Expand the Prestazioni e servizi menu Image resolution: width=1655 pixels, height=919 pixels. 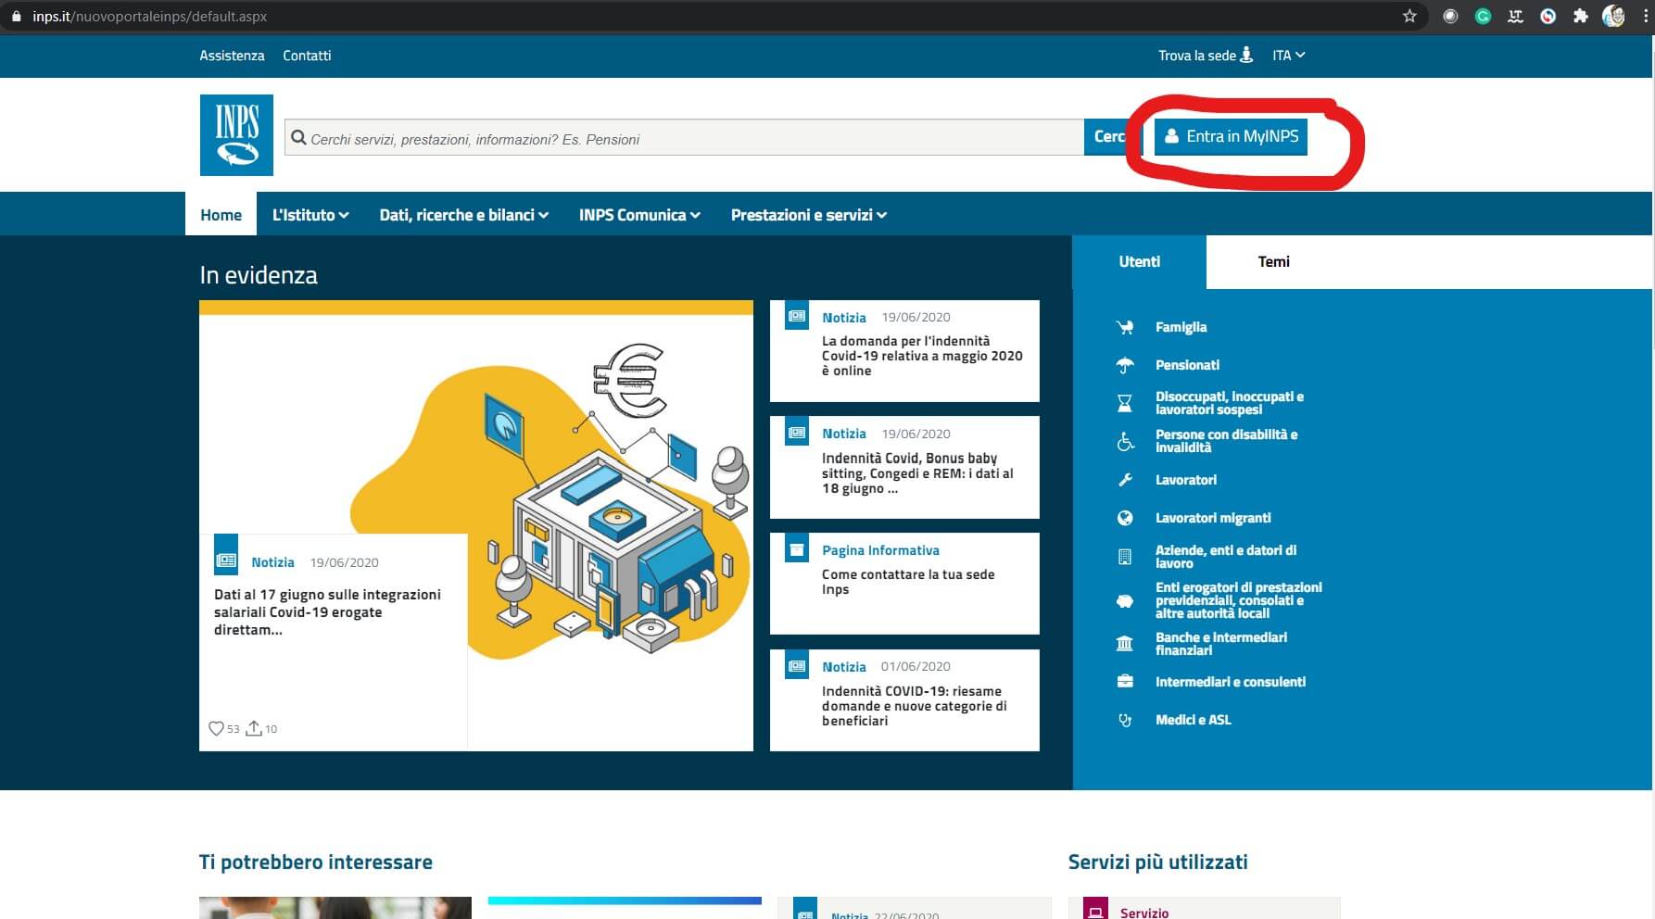click(808, 215)
